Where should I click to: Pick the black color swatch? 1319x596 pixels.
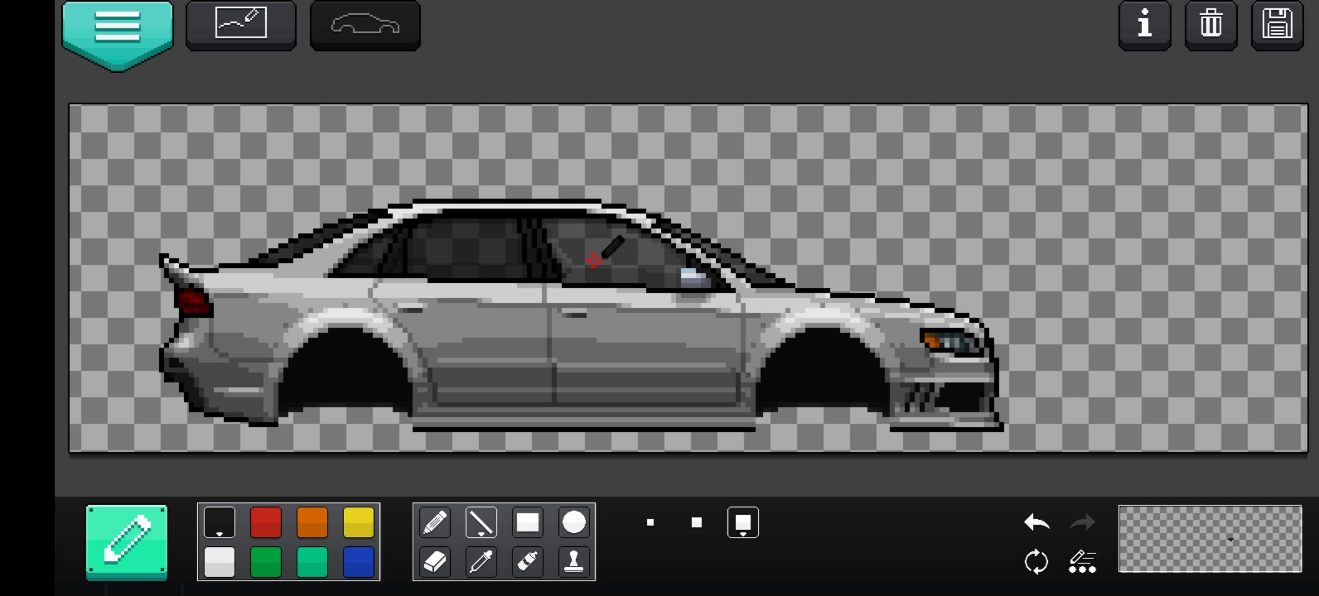219,522
